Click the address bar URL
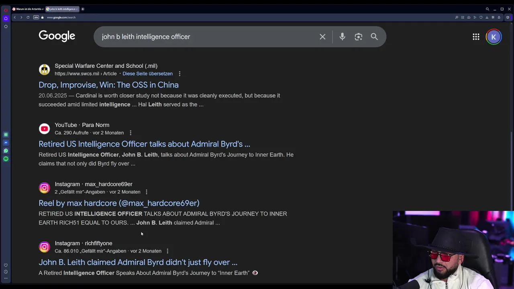Screen dimensions: 514x289 (x=61, y=17)
